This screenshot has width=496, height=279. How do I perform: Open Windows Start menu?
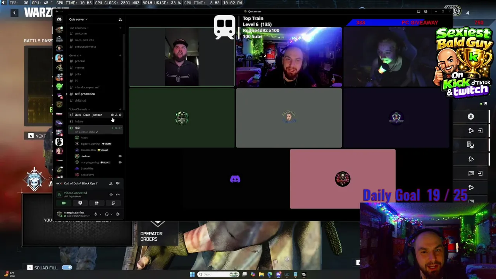[192, 274]
